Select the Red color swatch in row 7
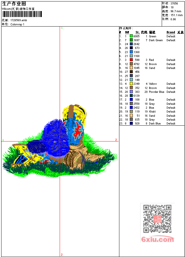This screenshot has width=185, height=257. point(131,60)
